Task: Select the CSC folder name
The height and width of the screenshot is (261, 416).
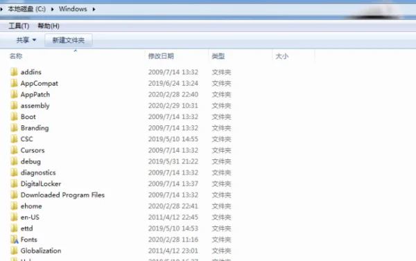Action: [x=27, y=139]
